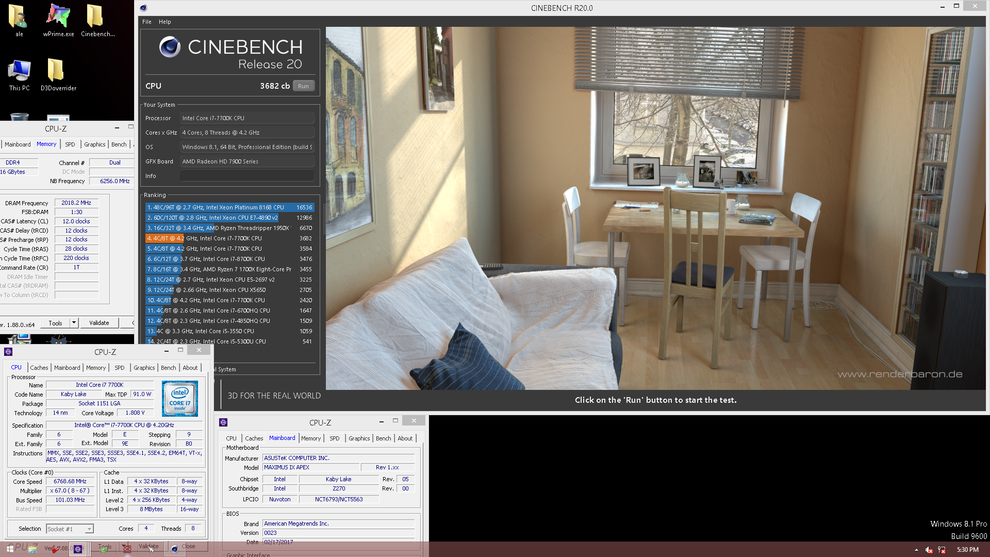The image size is (990, 557).
Task: Select the CPU-Z taskbar icon
Action: [78, 549]
